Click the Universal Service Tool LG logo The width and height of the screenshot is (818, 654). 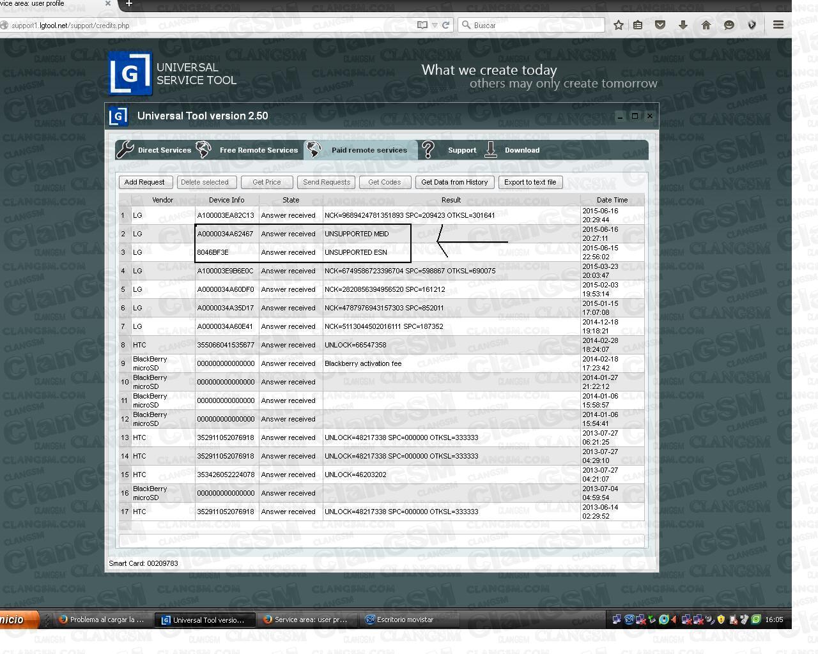pos(130,73)
